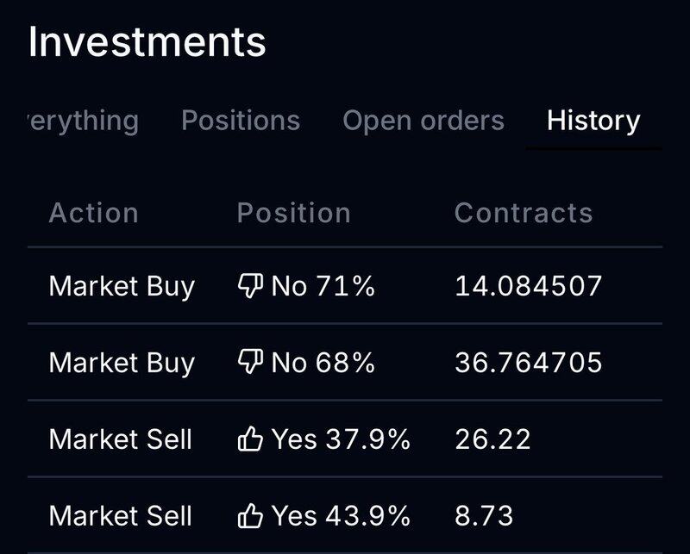
Task: Click contracts value 36.764705
Action: coord(529,363)
